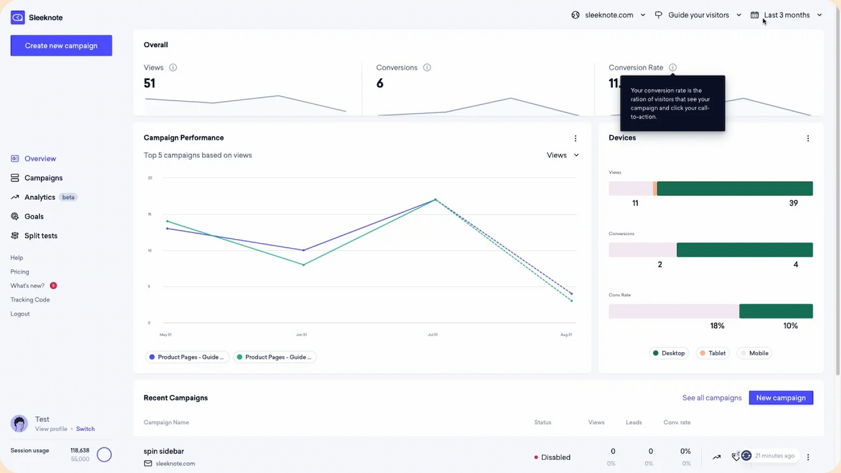The width and height of the screenshot is (841, 473).
Task: Toggle the Desktop devices filter
Action: point(669,353)
